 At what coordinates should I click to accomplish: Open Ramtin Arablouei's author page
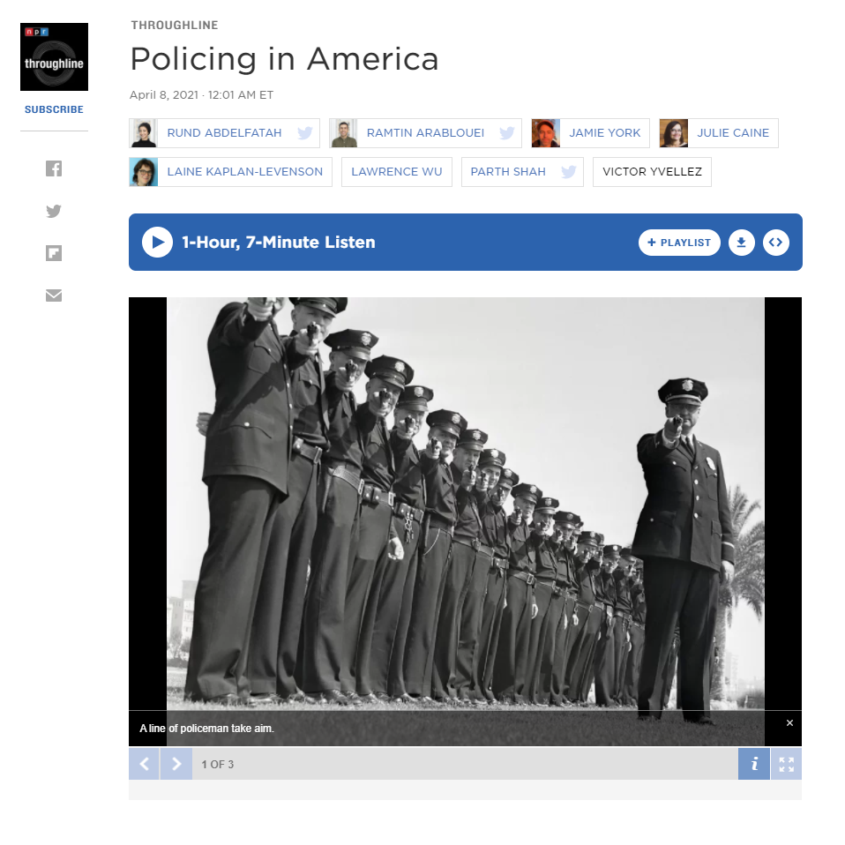click(x=425, y=132)
